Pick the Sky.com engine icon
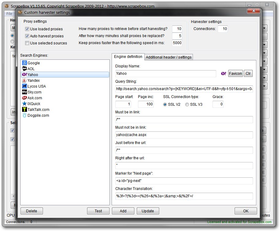This screenshot has width=280, height=231. [x=25, y=92]
